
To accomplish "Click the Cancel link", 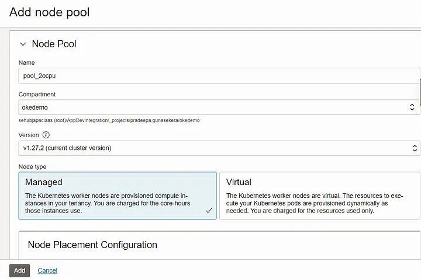I will click(x=47, y=270).
